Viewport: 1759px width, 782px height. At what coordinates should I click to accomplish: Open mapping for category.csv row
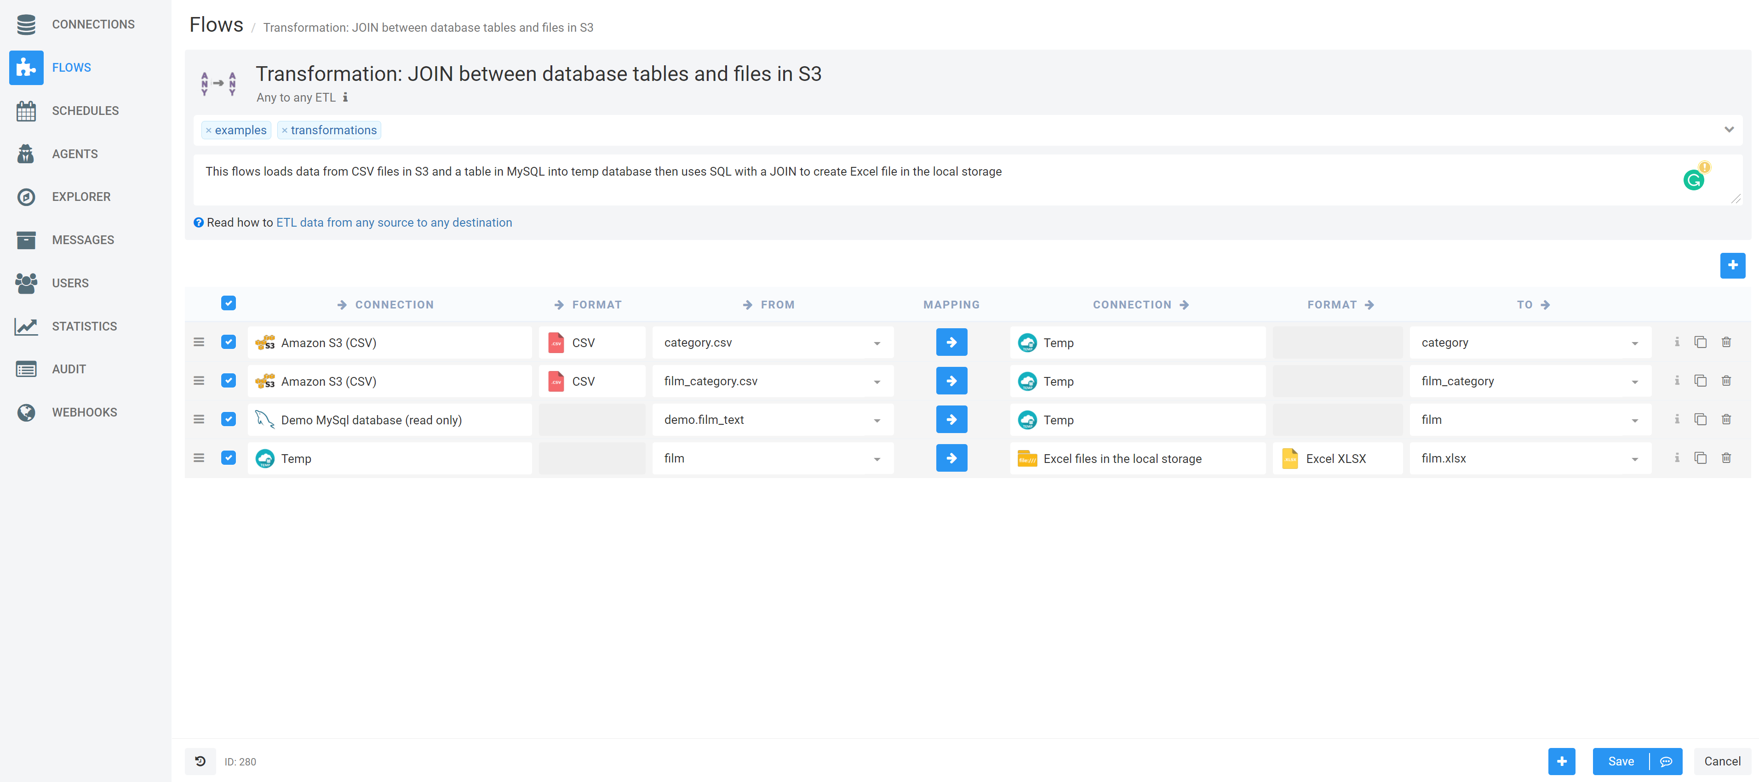click(951, 342)
